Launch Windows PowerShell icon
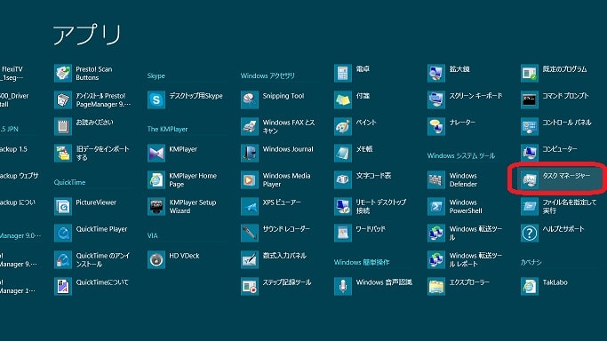The width and height of the screenshot is (607, 341). coord(435,206)
